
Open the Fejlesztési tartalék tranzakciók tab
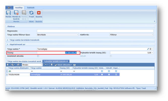pyautogui.click(x=56, y=61)
